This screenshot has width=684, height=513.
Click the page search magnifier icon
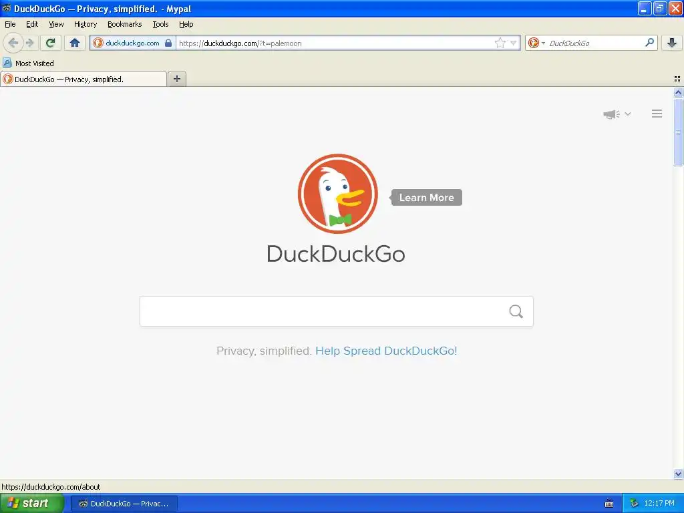[516, 311]
